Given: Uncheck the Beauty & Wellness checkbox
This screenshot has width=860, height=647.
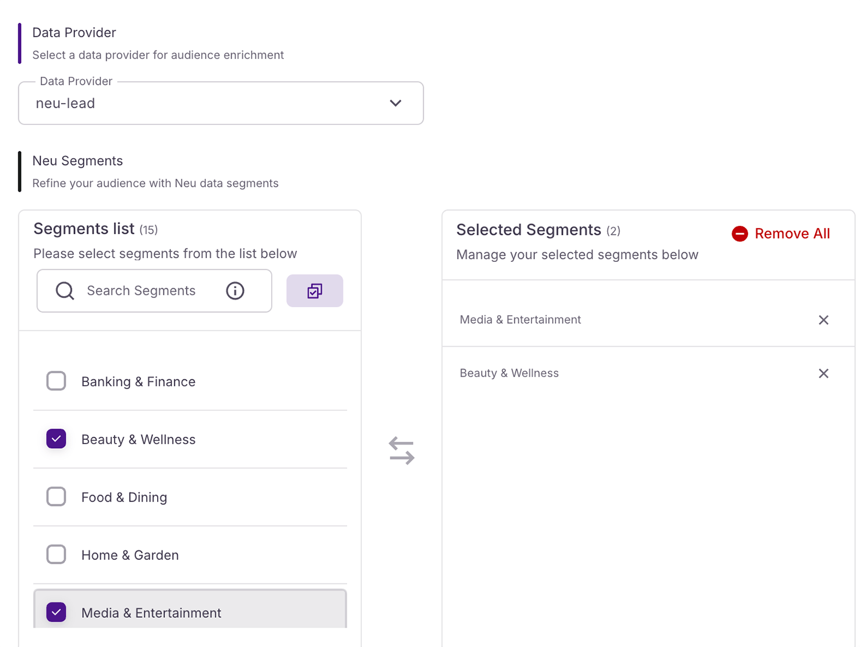Looking at the screenshot, I should pyautogui.click(x=56, y=438).
